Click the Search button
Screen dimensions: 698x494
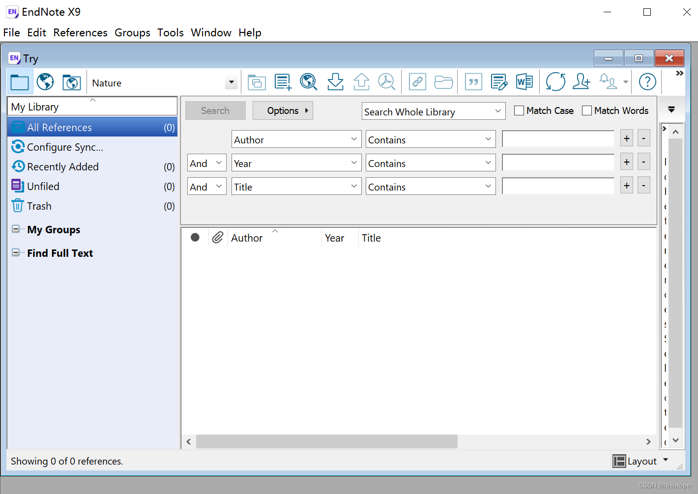(x=215, y=110)
